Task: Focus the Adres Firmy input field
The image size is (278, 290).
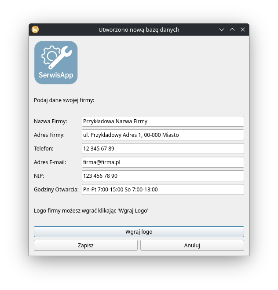Action: (x=162, y=135)
